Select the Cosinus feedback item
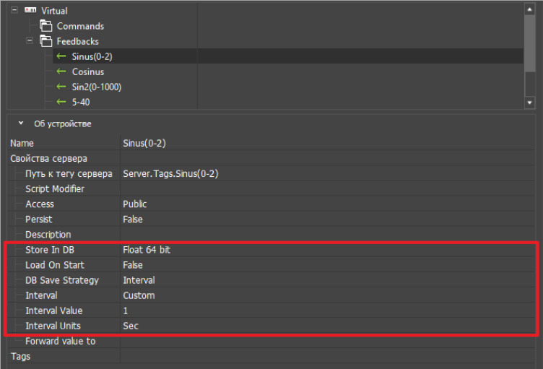Image resolution: width=543 pixels, height=369 pixels. 88,71
